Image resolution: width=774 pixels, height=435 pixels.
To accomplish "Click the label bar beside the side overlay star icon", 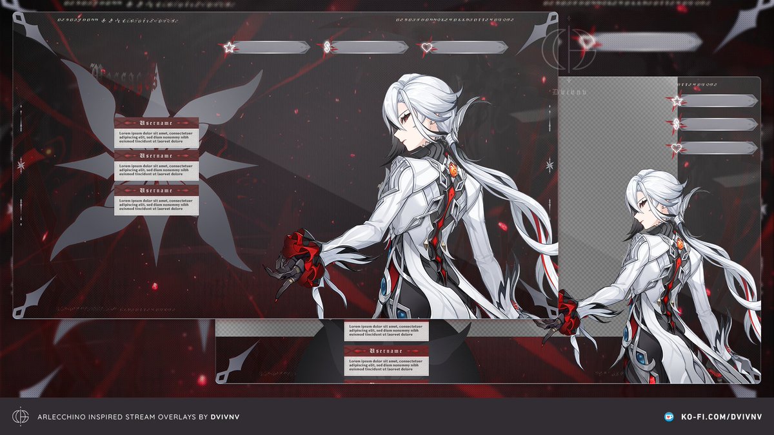I will [x=719, y=101].
